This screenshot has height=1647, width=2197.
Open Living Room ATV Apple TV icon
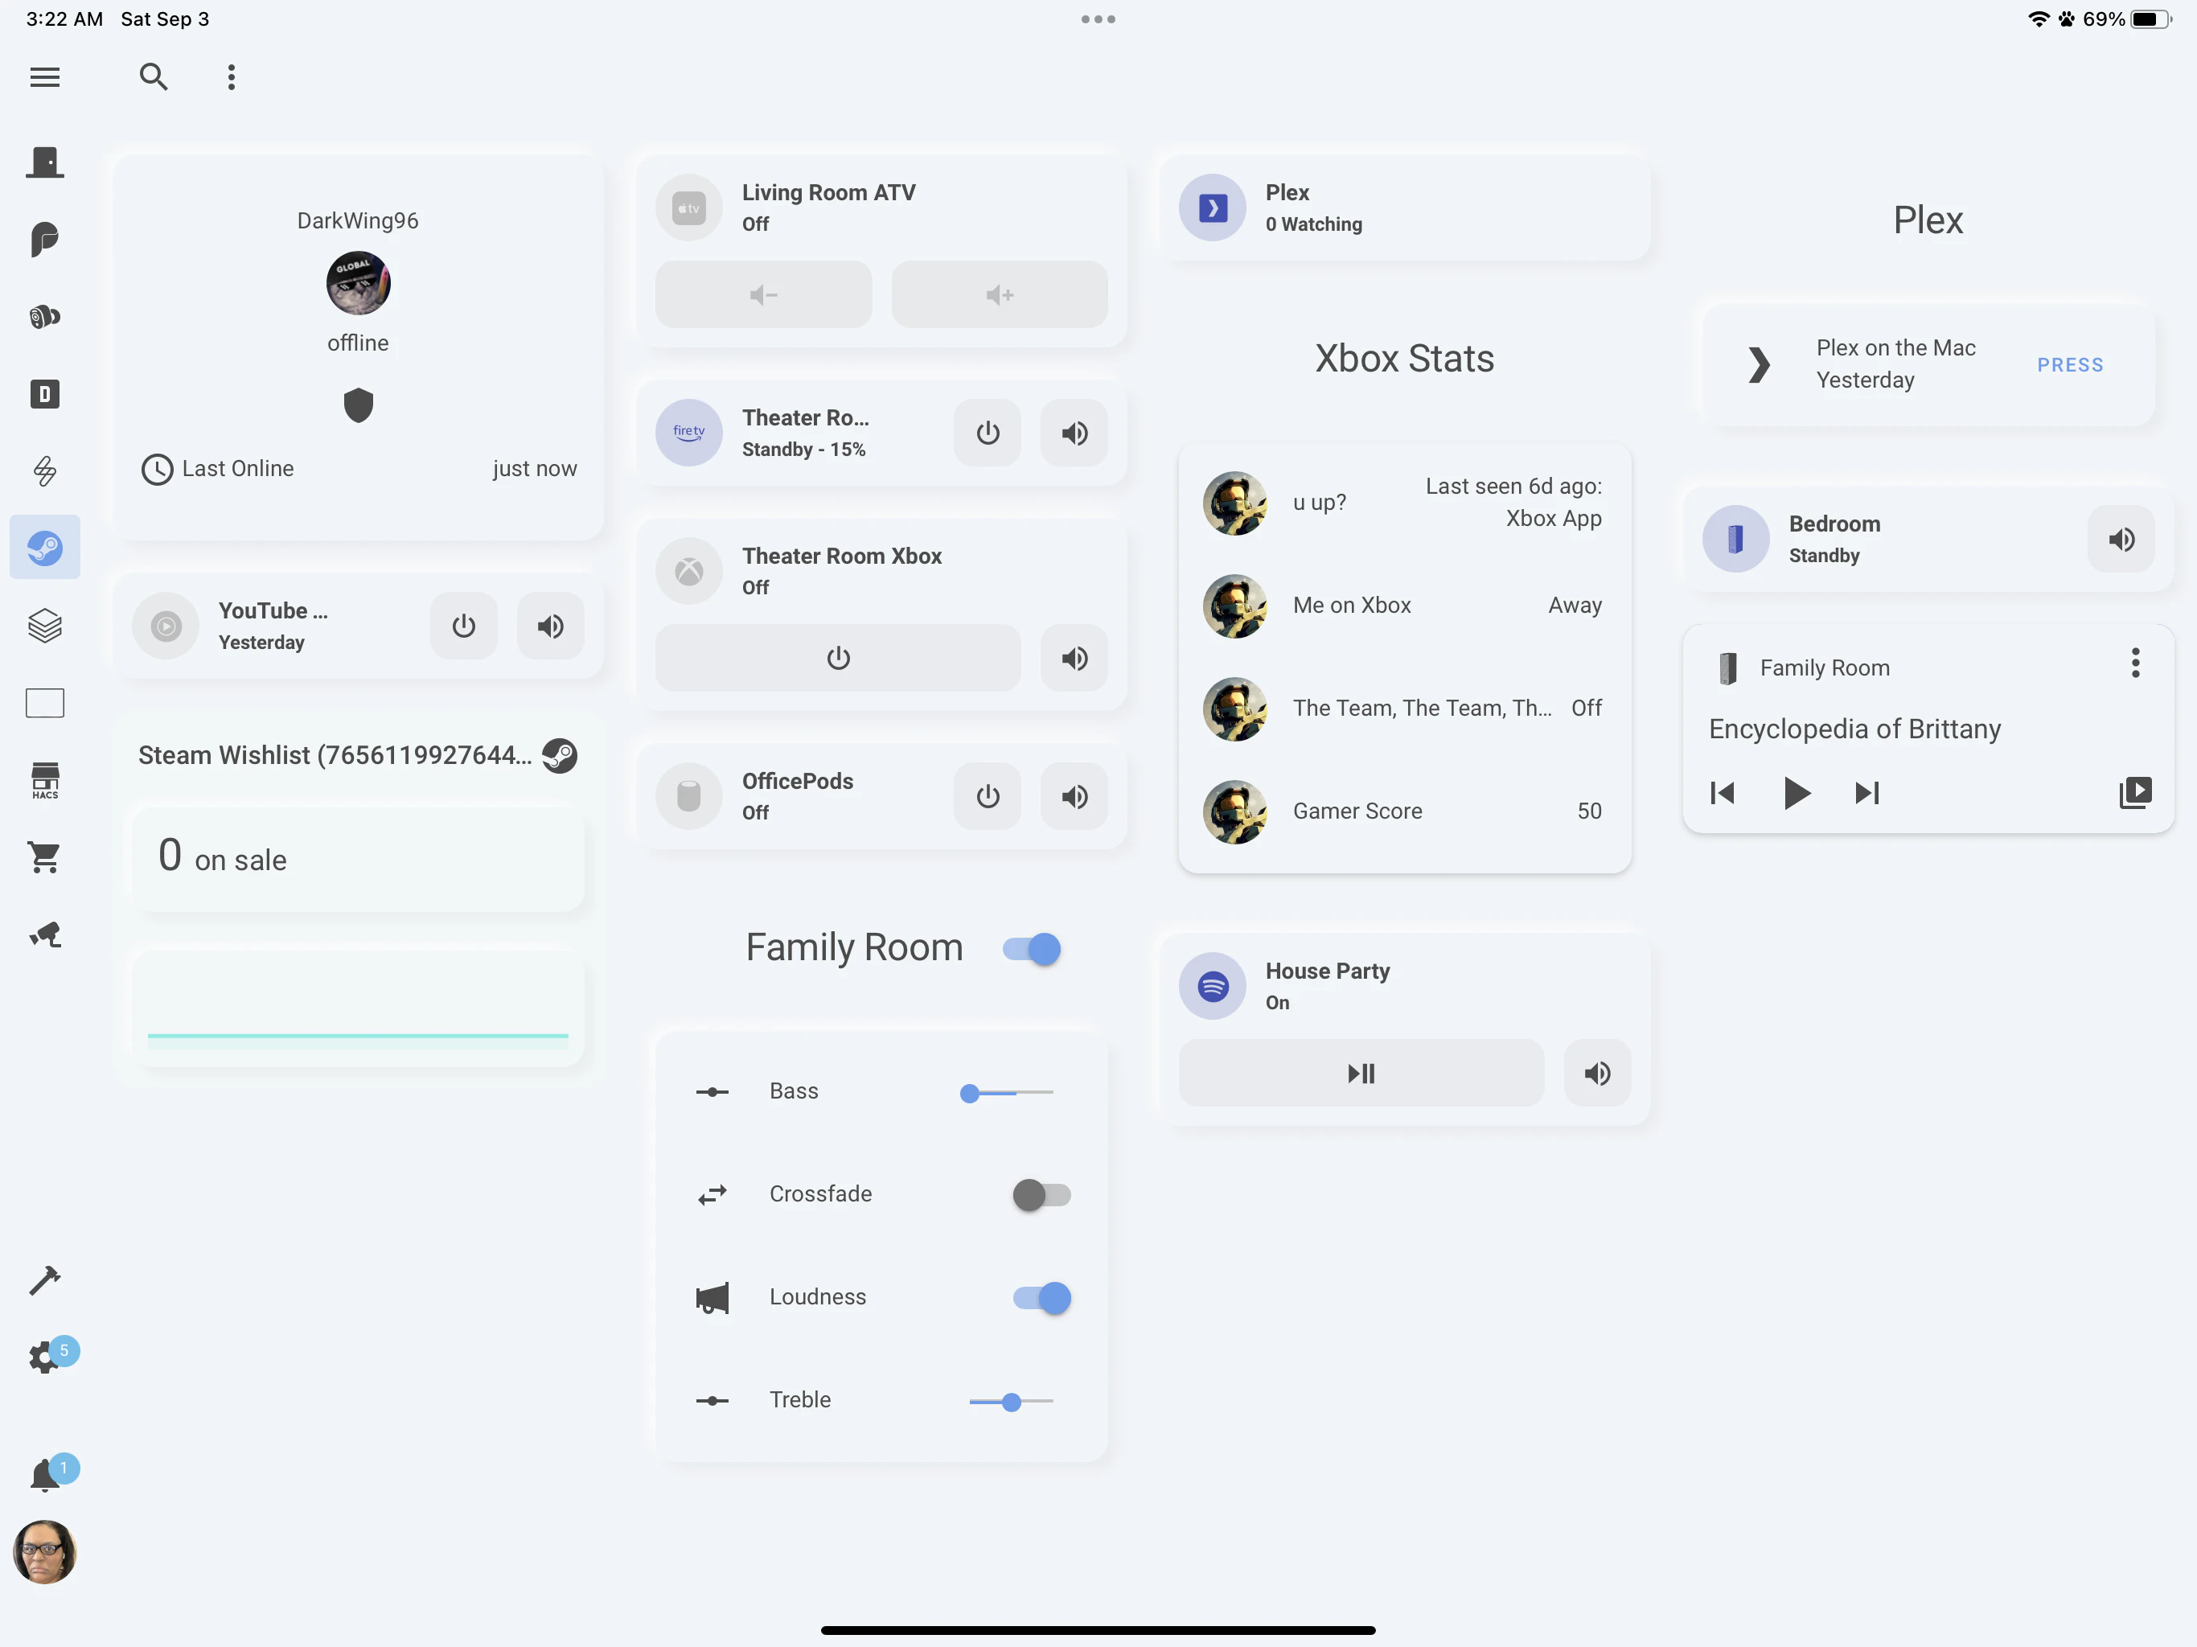point(688,208)
